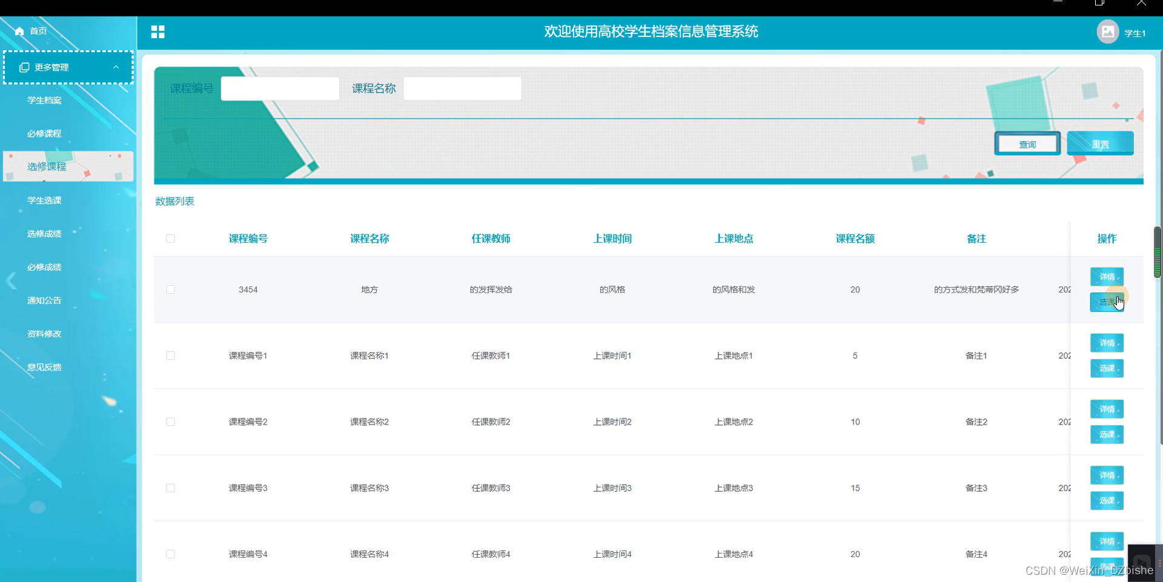Image resolution: width=1163 pixels, height=582 pixels.
Task: Click the 学生1 username label
Action: [1135, 33]
